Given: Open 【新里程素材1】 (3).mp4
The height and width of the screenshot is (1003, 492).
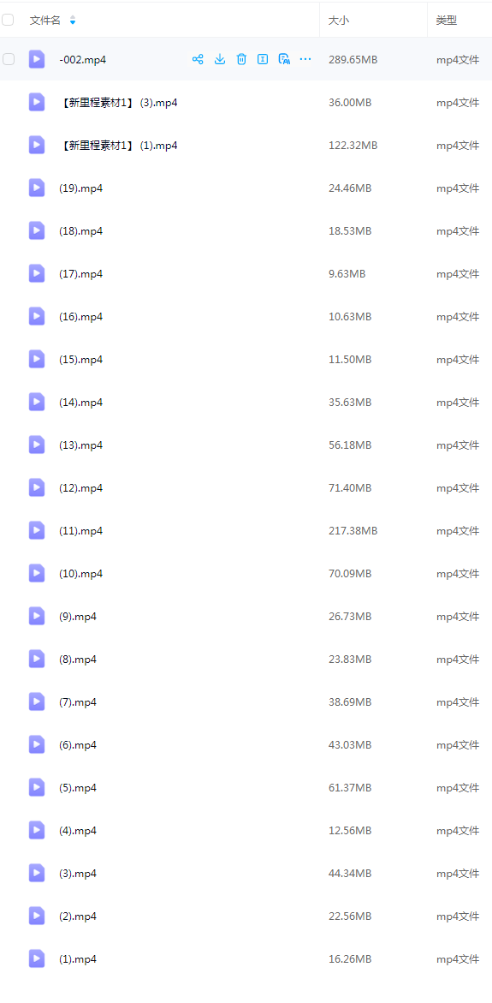Looking at the screenshot, I should point(118,102).
